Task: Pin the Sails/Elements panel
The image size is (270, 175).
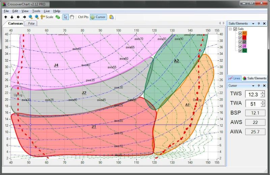Action: coord(259,24)
